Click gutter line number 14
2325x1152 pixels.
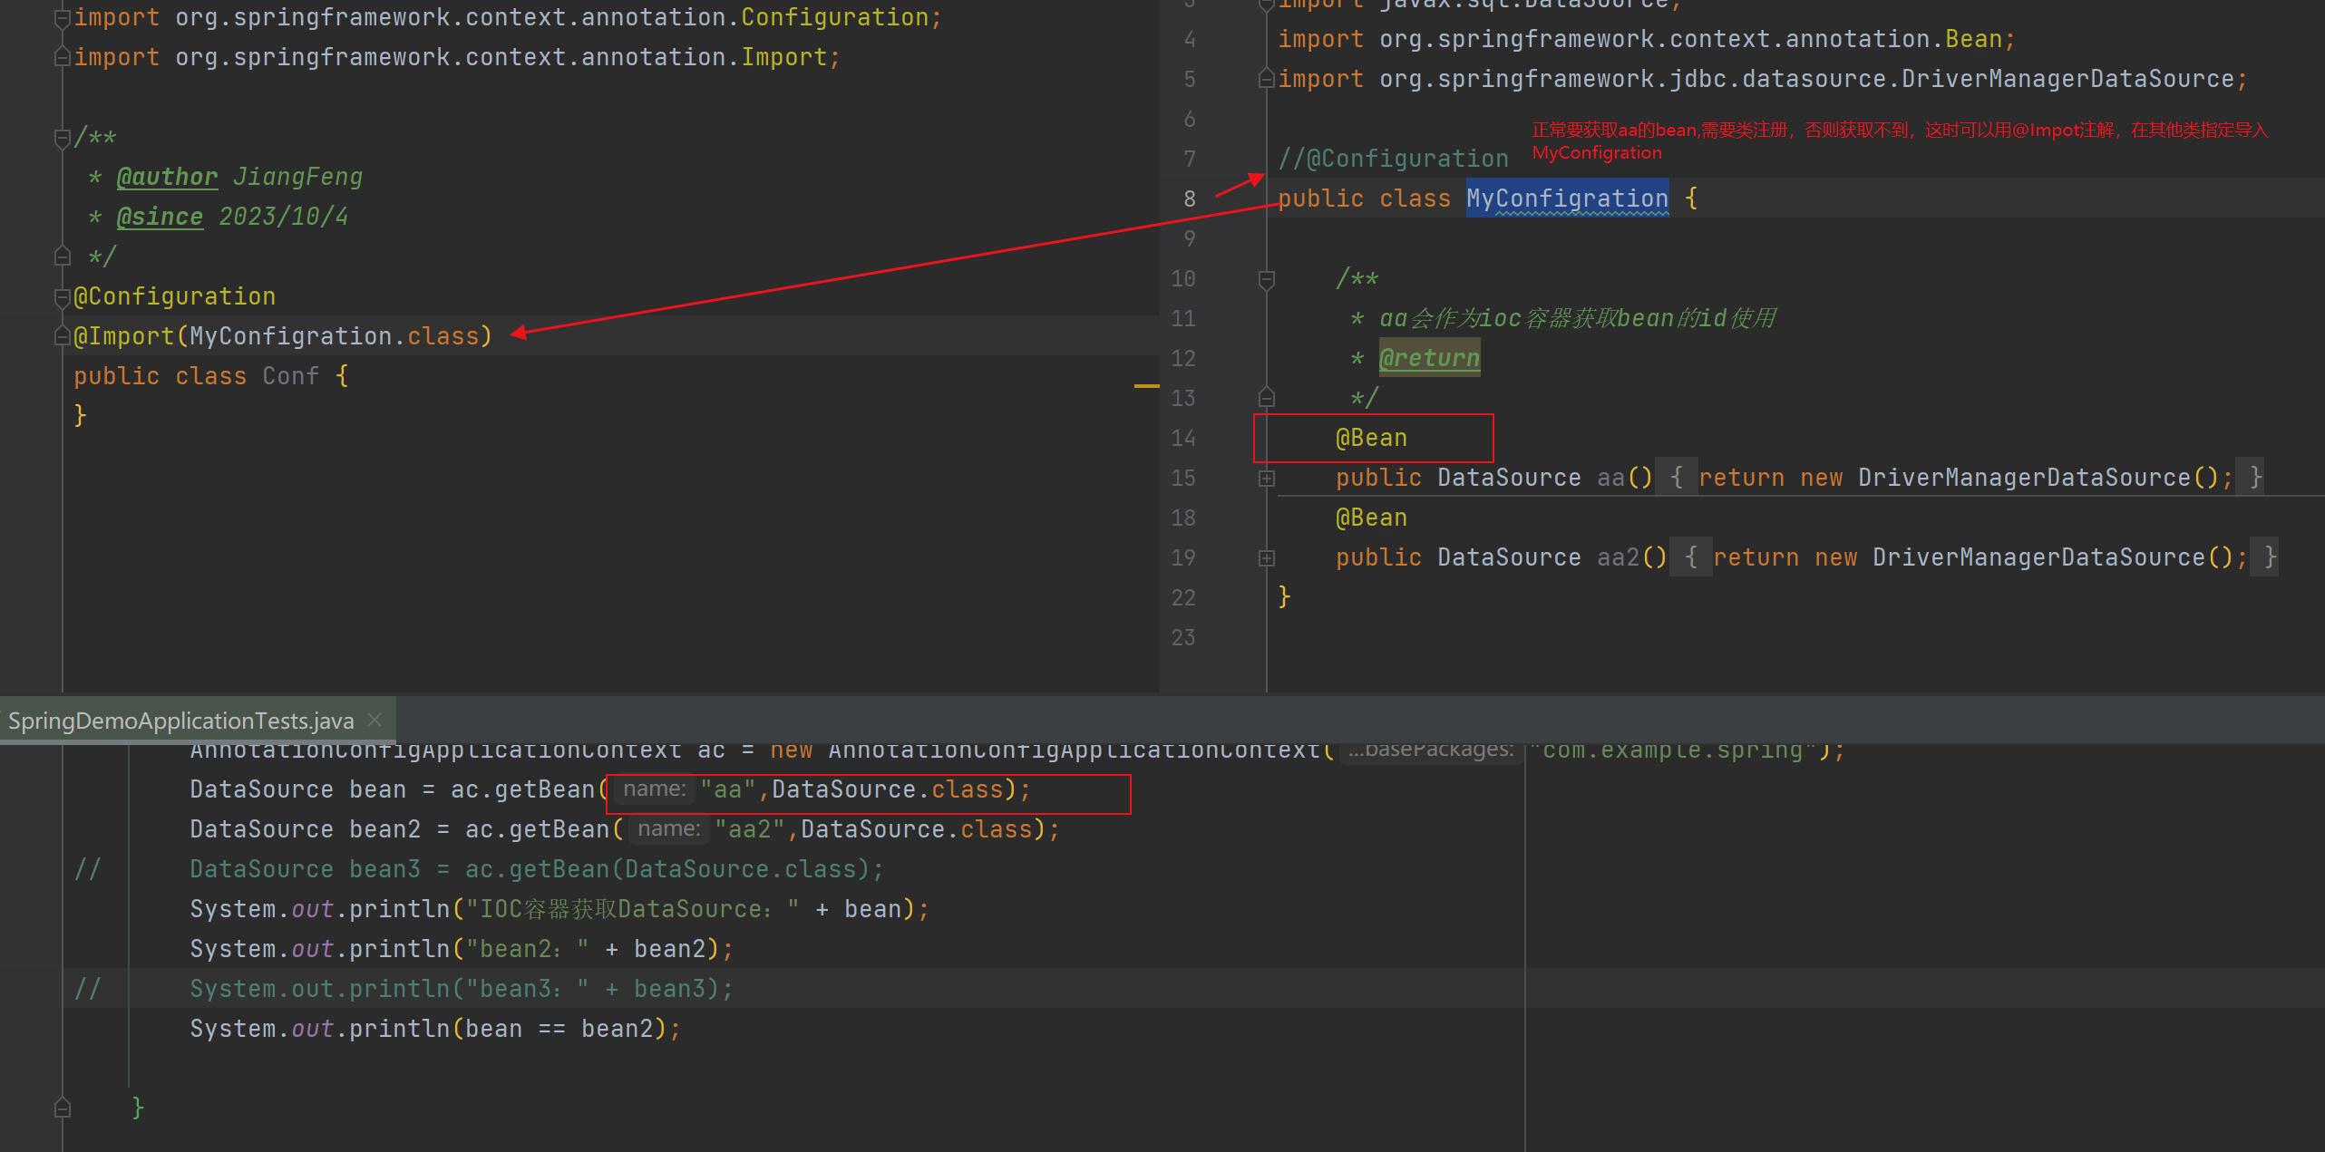point(1182,438)
